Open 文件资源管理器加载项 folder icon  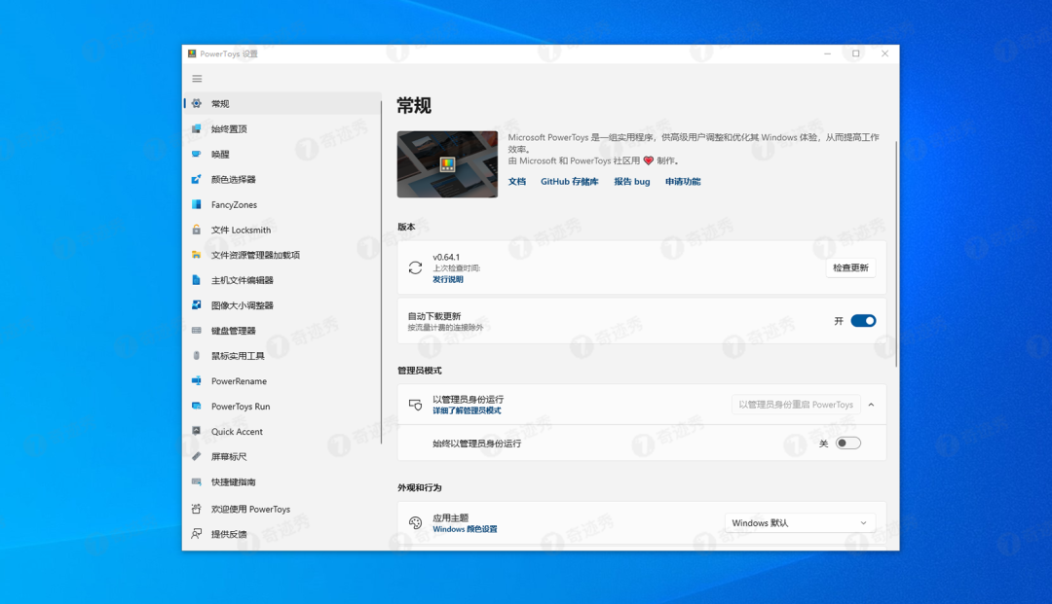(x=196, y=255)
